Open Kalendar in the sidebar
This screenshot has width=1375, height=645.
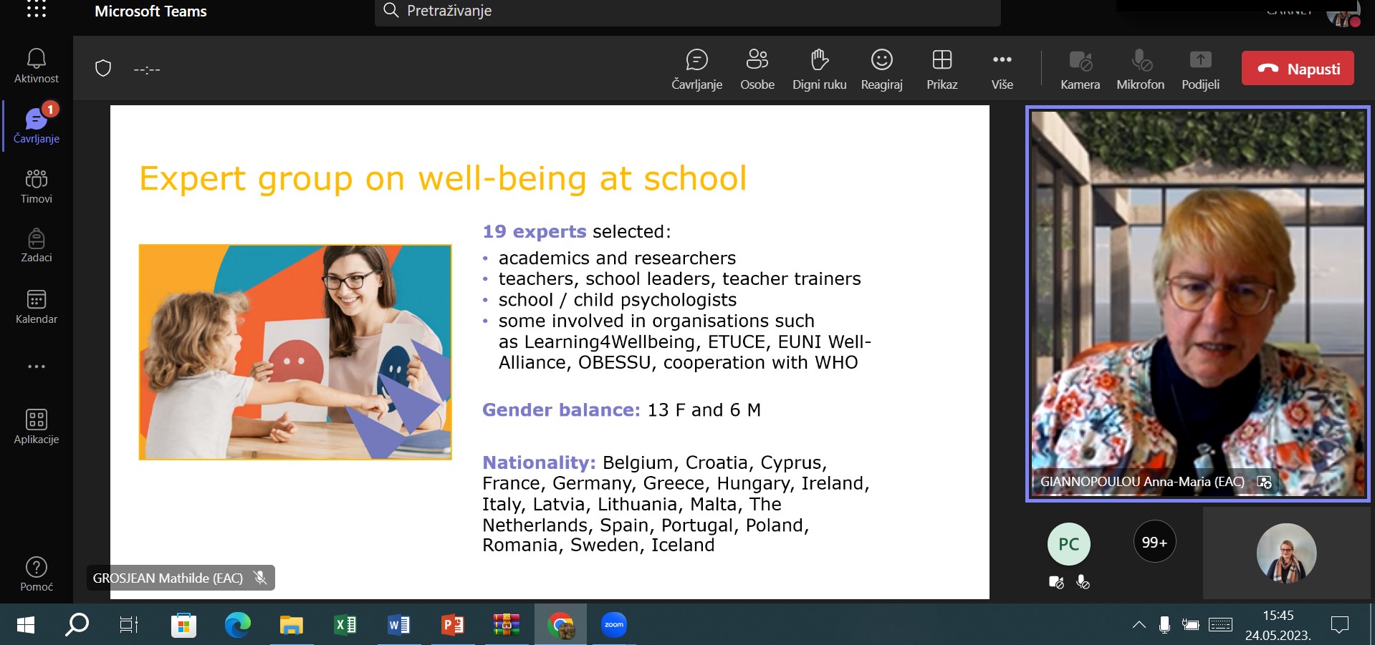37,306
